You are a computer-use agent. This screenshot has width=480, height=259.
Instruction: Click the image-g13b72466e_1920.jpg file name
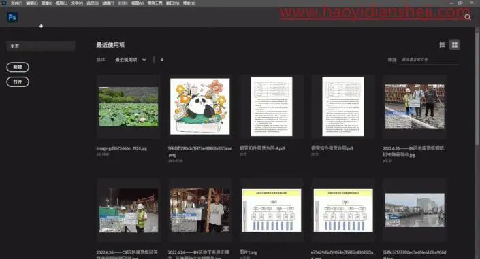click(122, 148)
